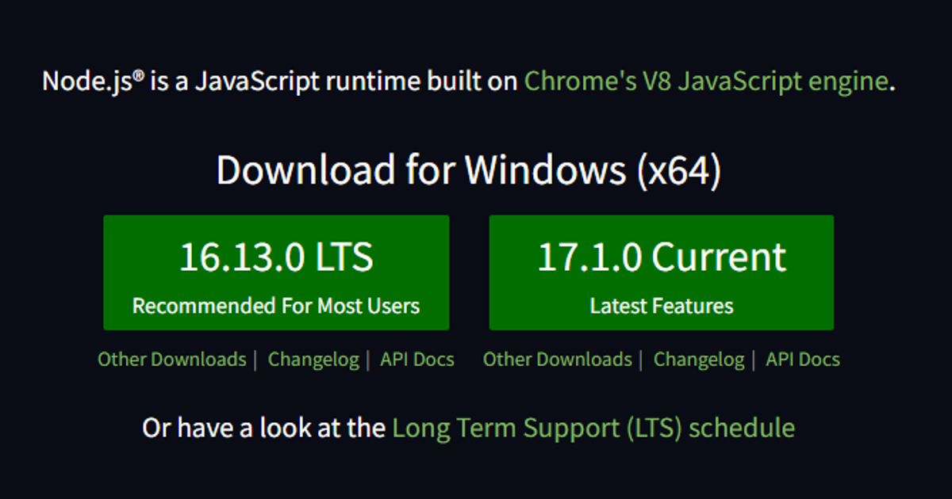
Task: View the Changelog for 17.1.0 Current
Action: [x=699, y=360]
